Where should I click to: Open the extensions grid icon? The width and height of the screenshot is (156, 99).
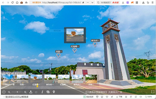[137, 3]
